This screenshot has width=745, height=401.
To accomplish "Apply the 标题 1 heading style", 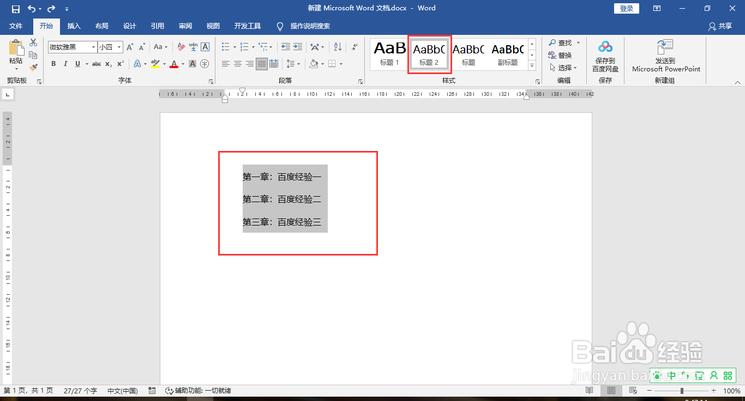I will click(389, 54).
